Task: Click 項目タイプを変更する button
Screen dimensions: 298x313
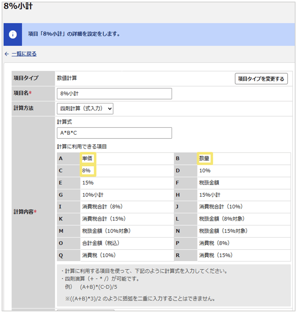Action: coord(261,79)
